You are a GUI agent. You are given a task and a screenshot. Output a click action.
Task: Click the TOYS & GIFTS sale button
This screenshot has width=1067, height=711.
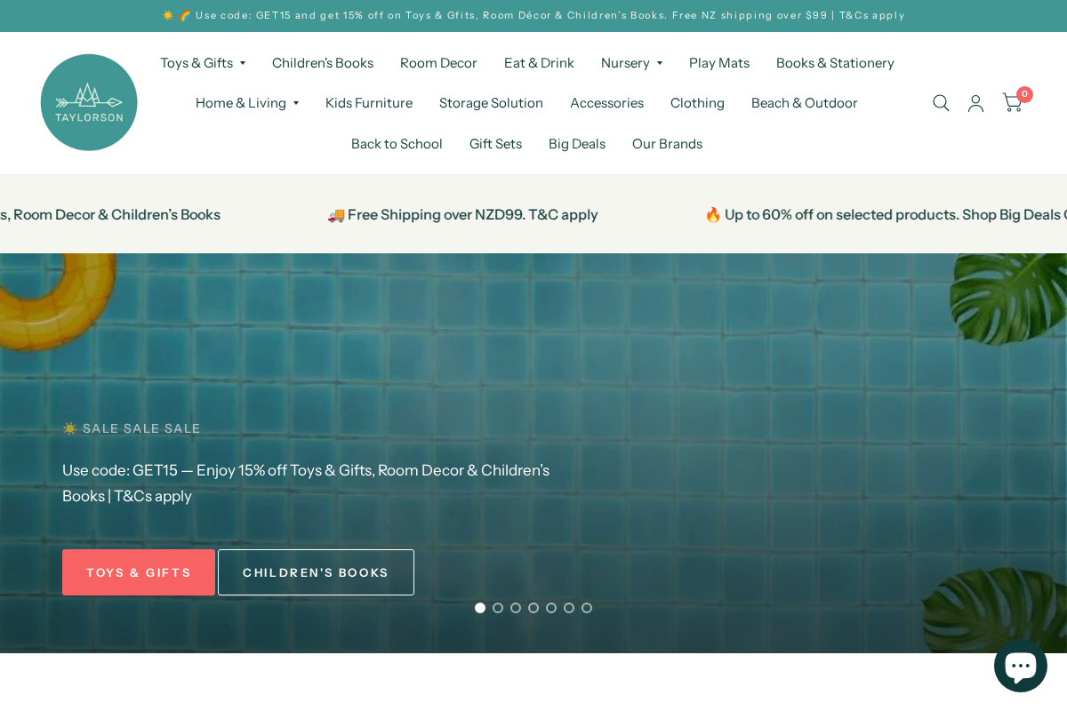pos(138,571)
